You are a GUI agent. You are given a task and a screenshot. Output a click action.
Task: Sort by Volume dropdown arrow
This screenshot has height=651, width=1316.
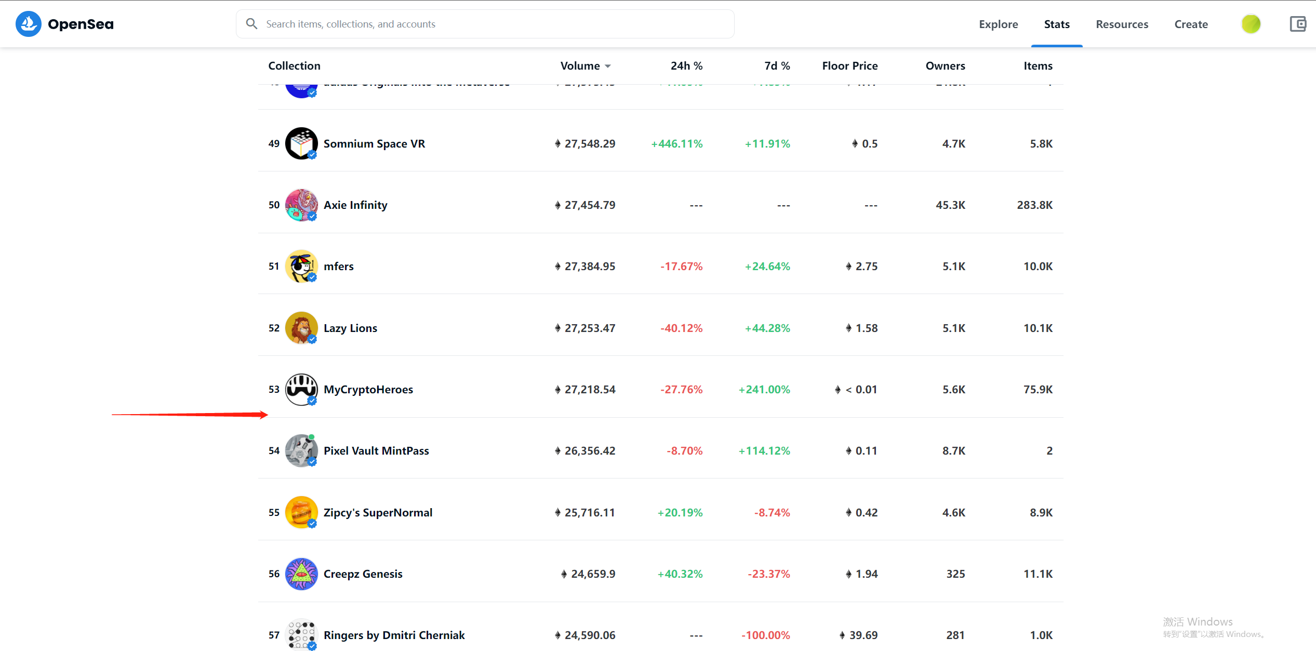pyautogui.click(x=608, y=67)
